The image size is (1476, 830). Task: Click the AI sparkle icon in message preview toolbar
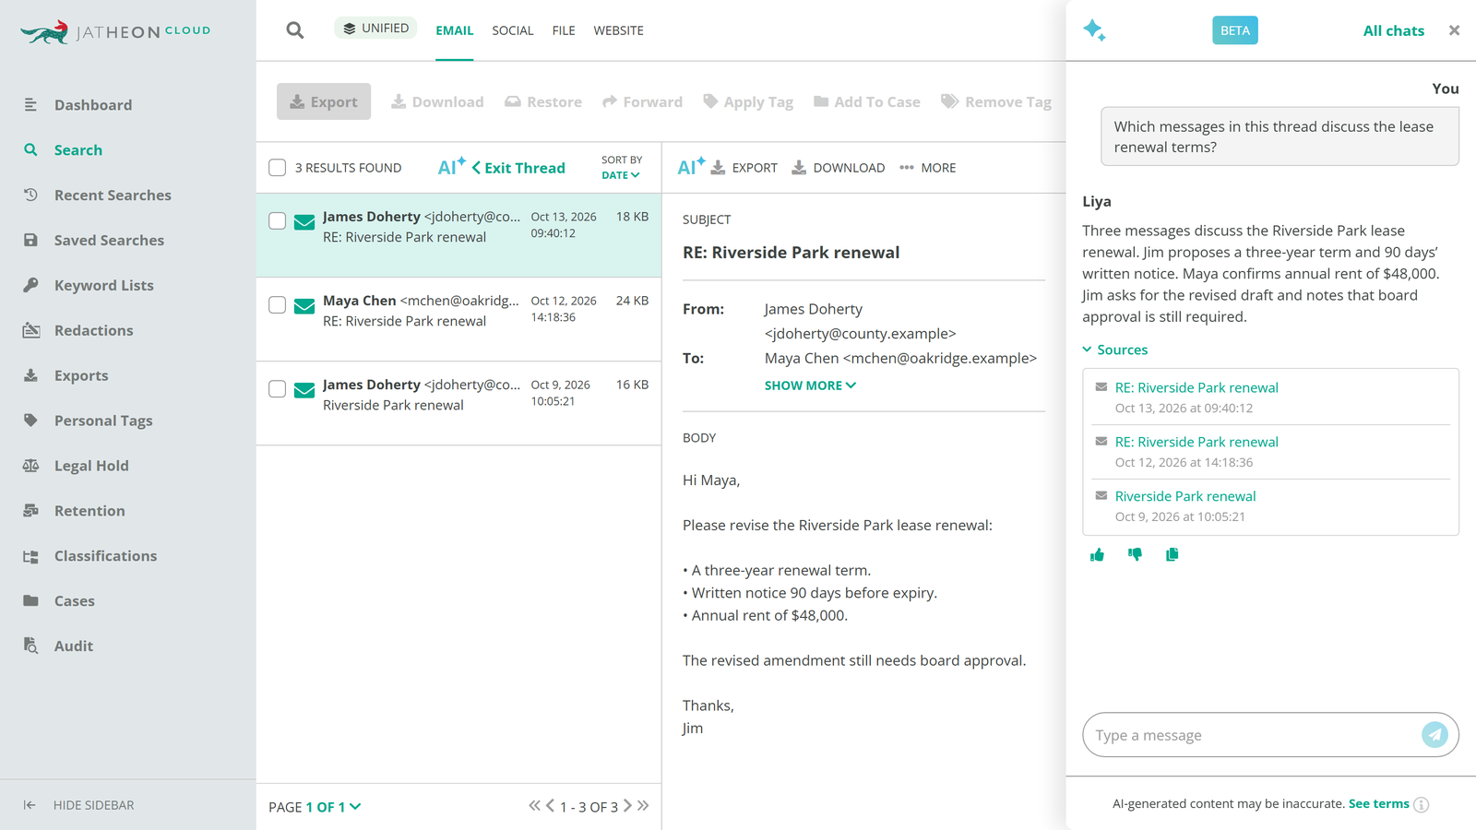(x=691, y=167)
